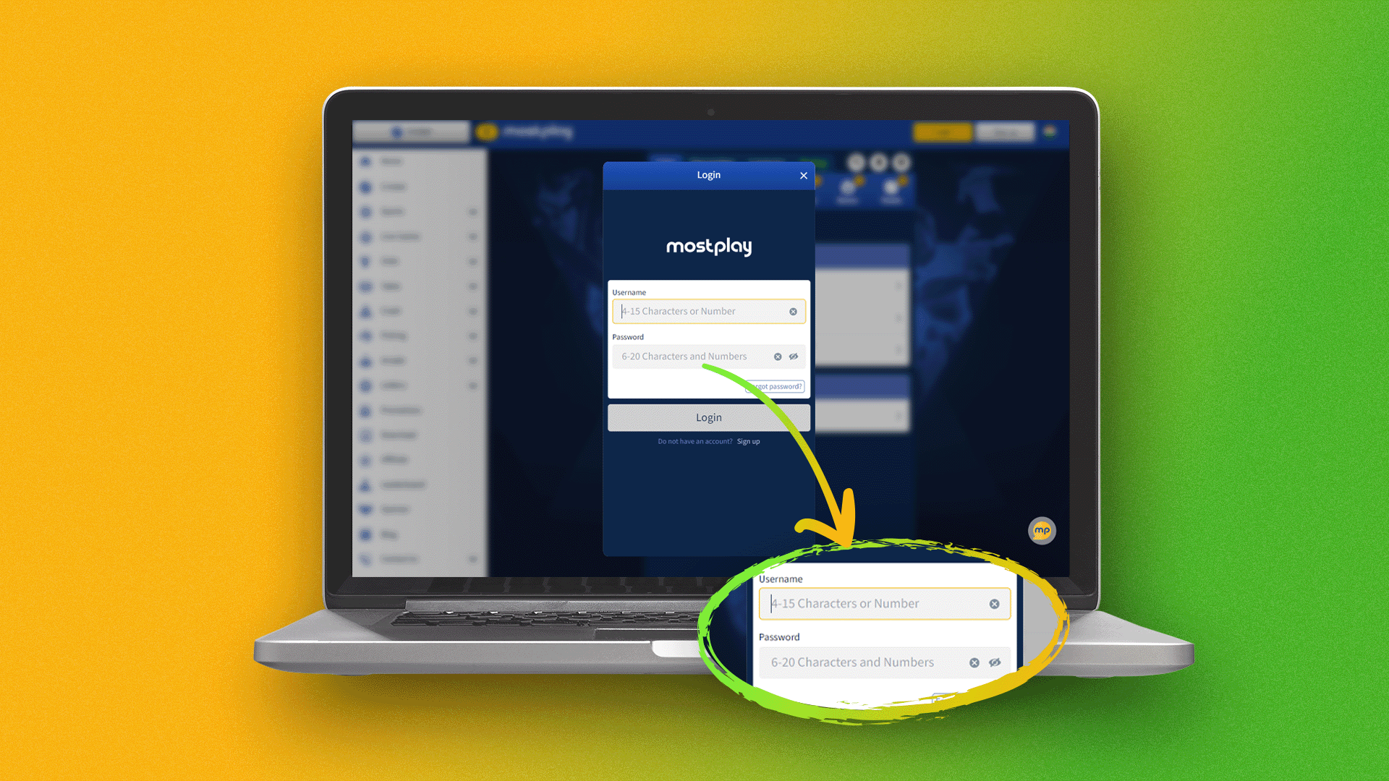Click the Sign up link
This screenshot has width=1389, height=781.
(748, 440)
